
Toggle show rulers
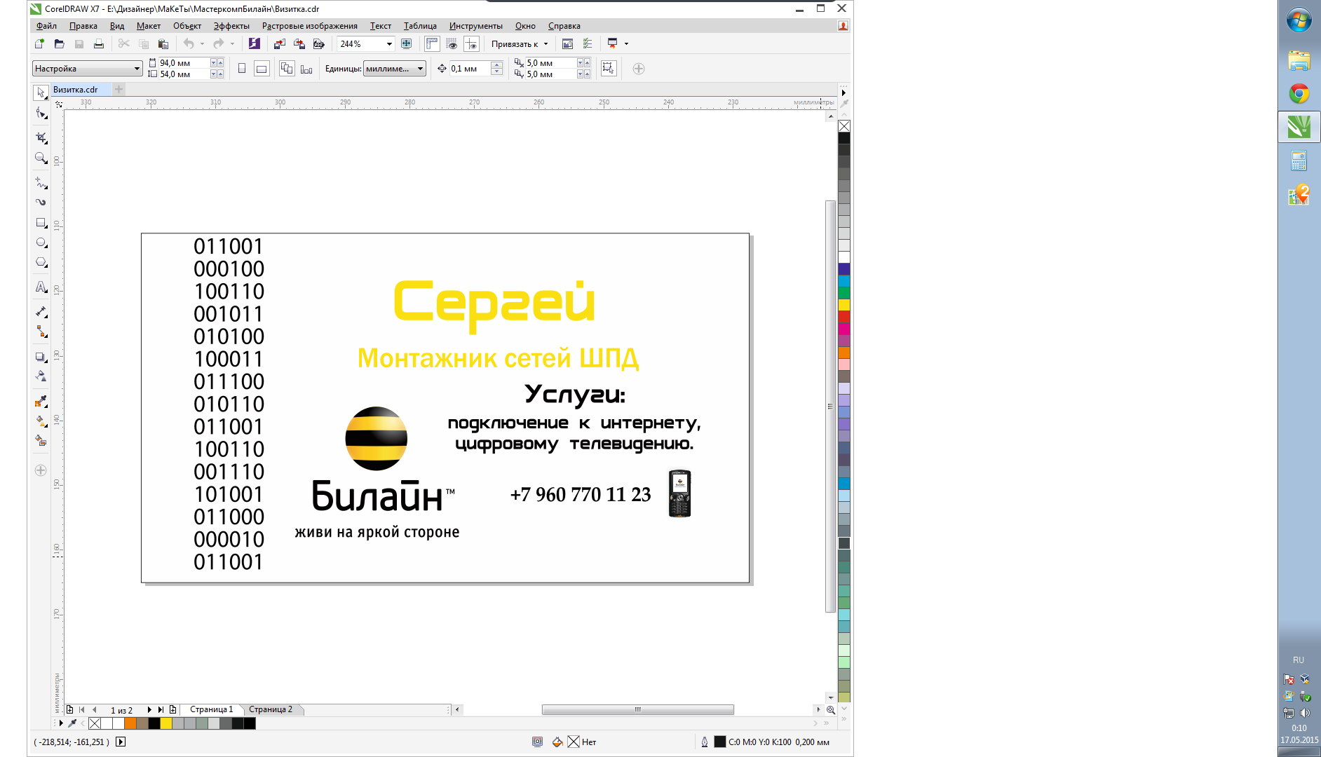pyautogui.click(x=432, y=43)
